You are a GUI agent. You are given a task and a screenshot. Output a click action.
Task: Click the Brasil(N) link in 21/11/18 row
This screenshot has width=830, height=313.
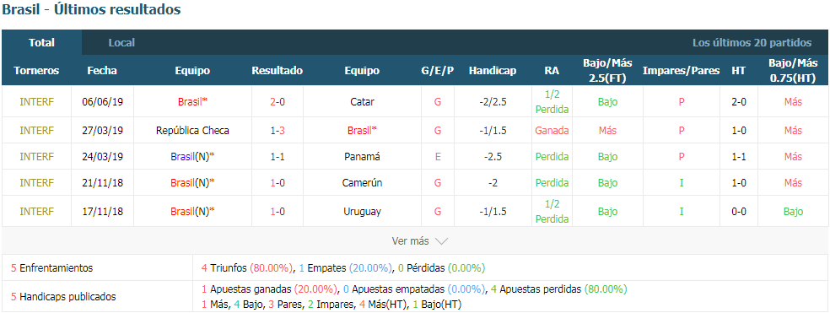192,183
